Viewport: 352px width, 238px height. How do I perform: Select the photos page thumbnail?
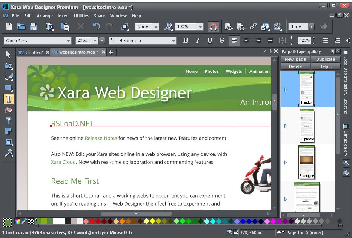click(x=307, y=126)
